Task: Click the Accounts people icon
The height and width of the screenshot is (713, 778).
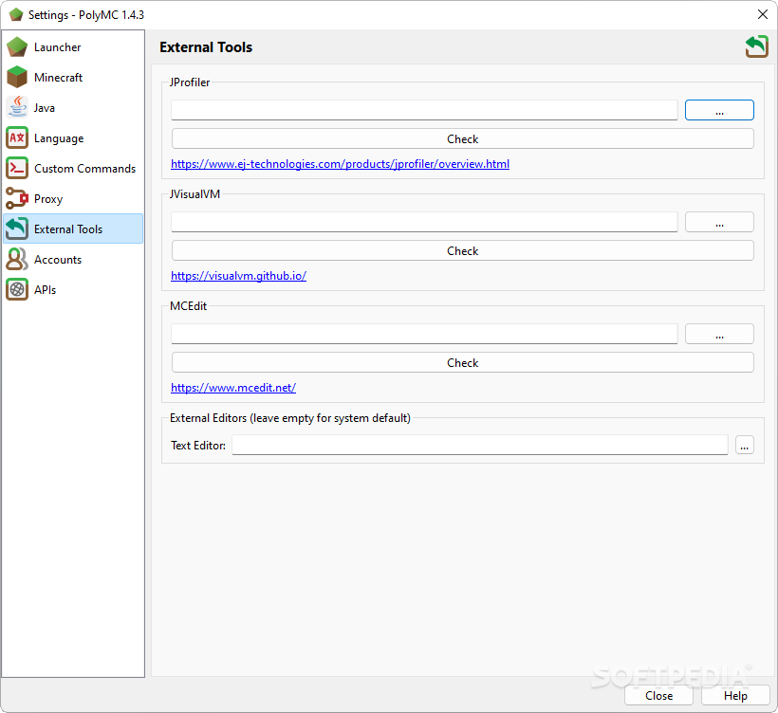Action: pos(17,260)
